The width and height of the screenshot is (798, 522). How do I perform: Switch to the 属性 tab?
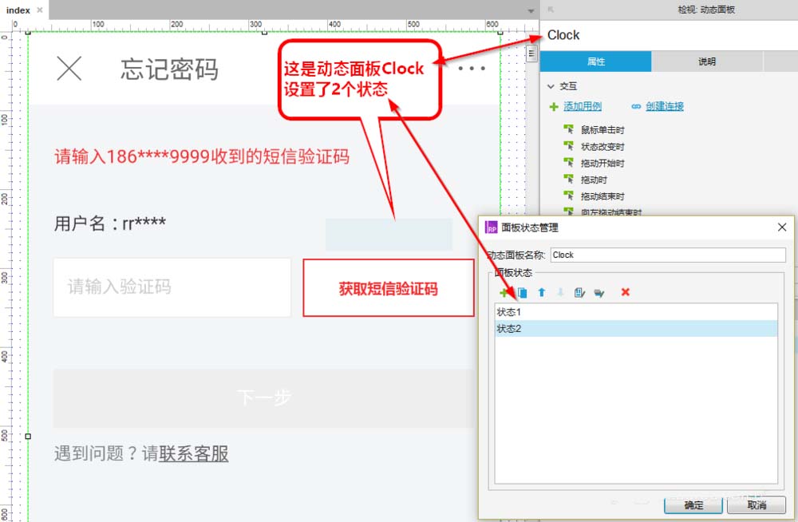[x=595, y=61]
